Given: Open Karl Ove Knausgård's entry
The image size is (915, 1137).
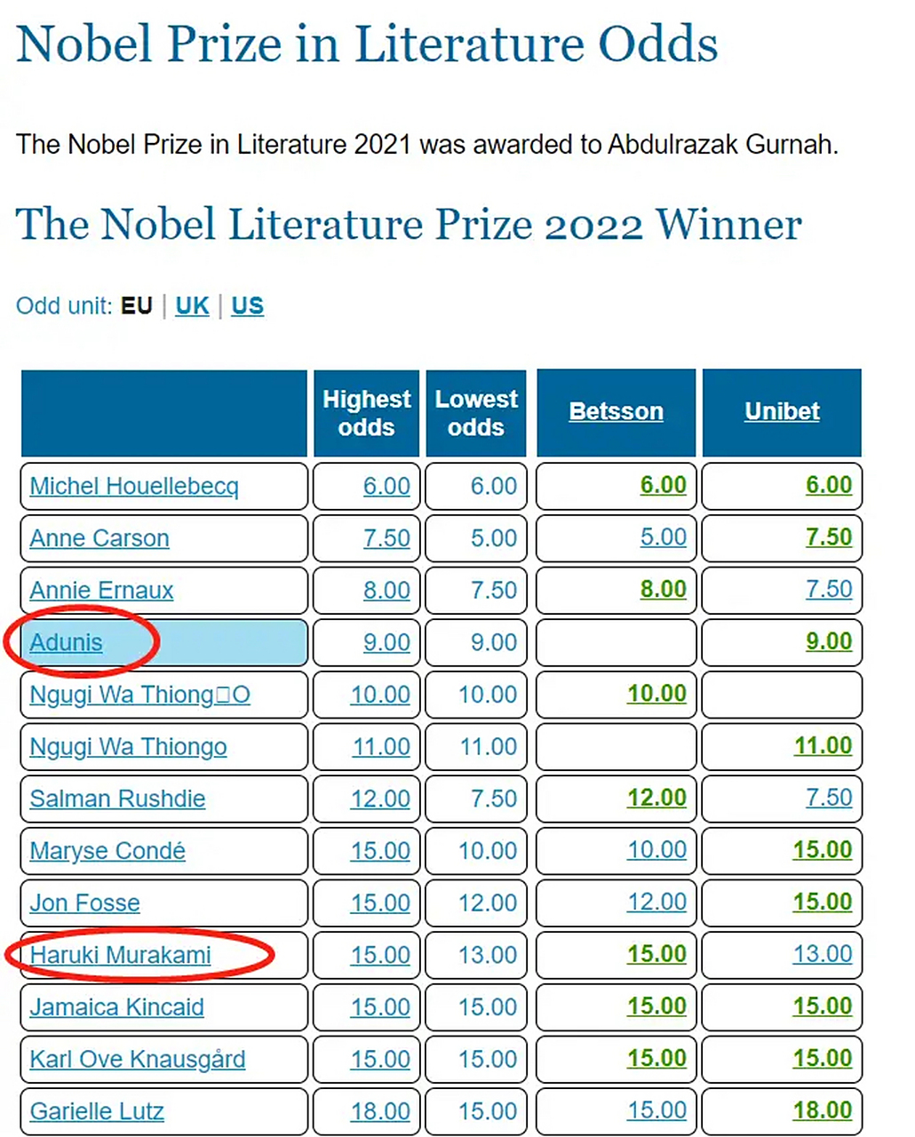Looking at the screenshot, I should tap(137, 1059).
